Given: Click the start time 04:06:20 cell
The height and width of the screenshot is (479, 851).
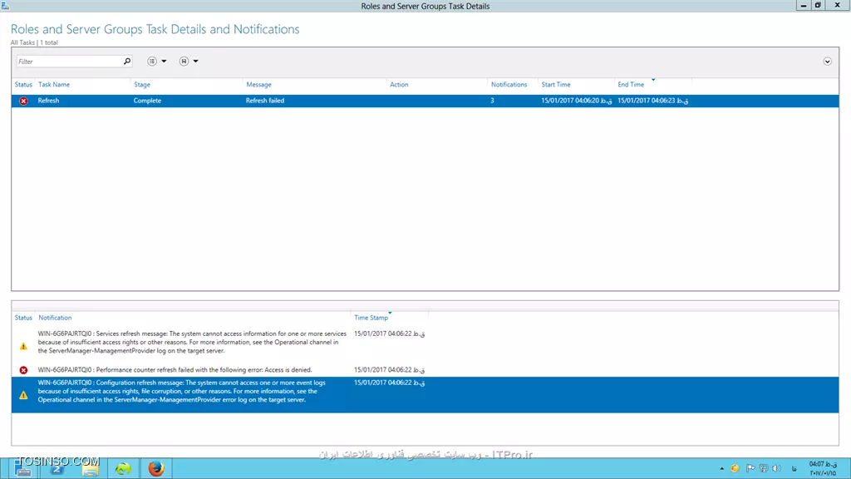Looking at the screenshot, I should tap(577, 101).
